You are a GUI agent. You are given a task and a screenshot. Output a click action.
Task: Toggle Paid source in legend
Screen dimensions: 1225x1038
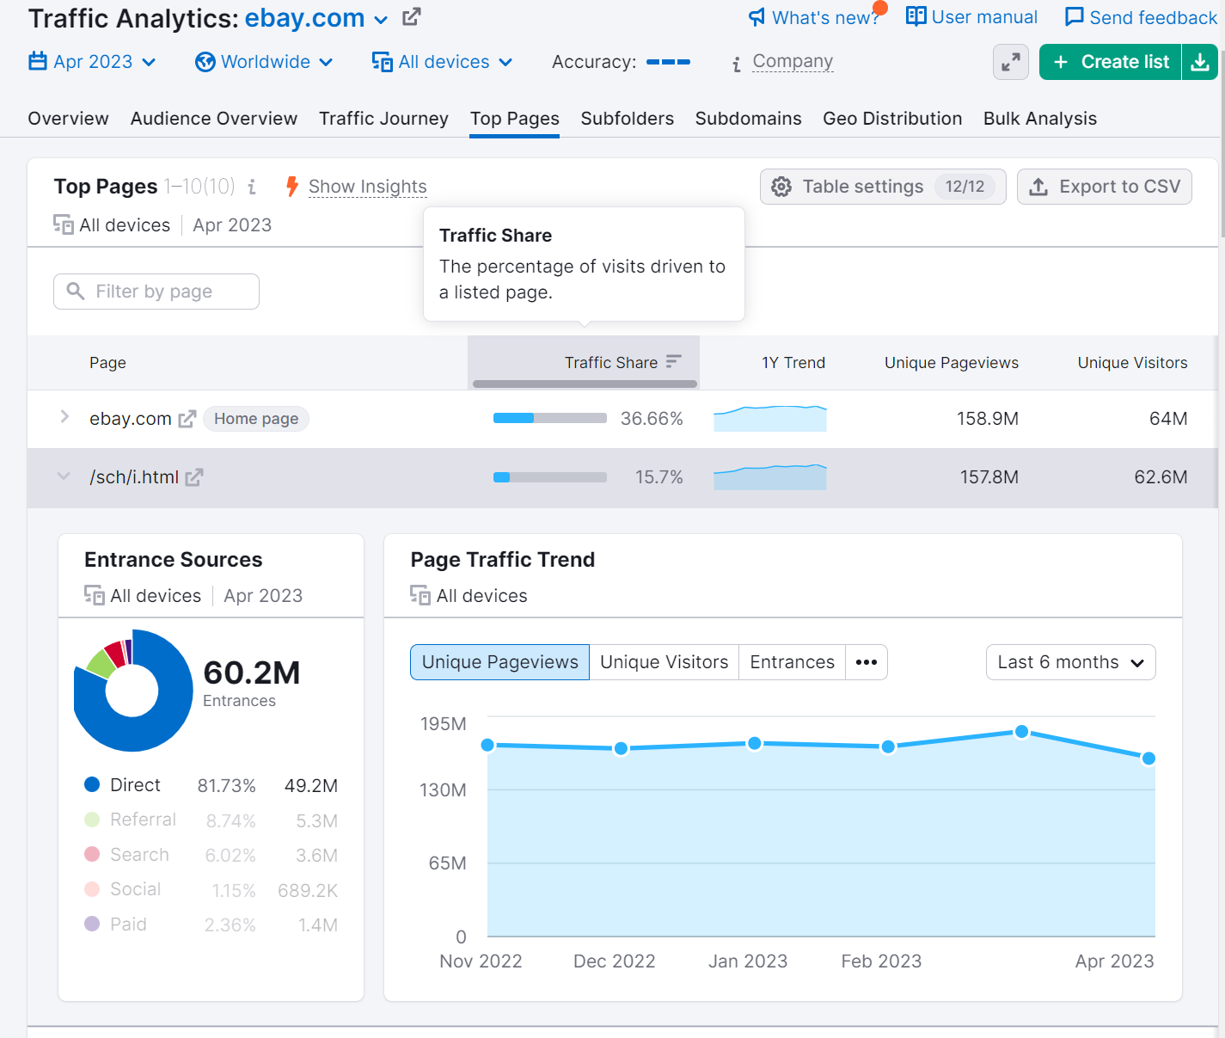click(x=128, y=924)
